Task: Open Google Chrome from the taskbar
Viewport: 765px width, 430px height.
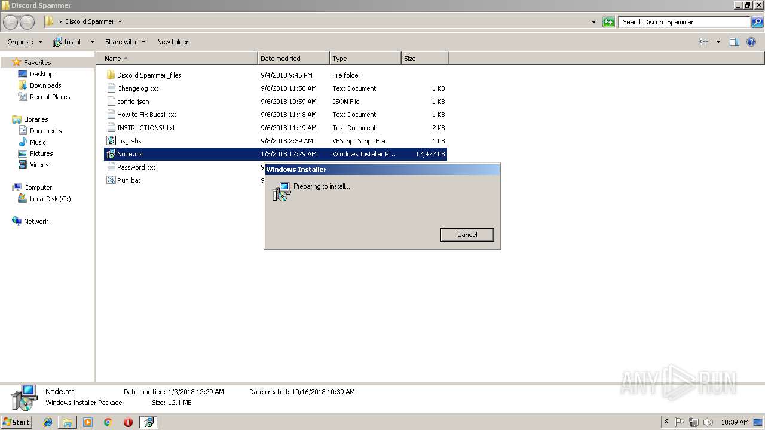Action: (108, 422)
